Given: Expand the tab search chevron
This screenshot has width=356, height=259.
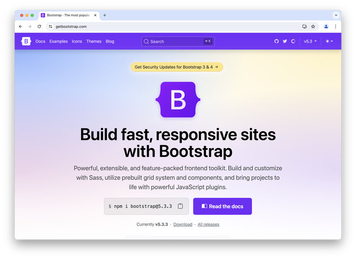Looking at the screenshot, I should 336,15.
